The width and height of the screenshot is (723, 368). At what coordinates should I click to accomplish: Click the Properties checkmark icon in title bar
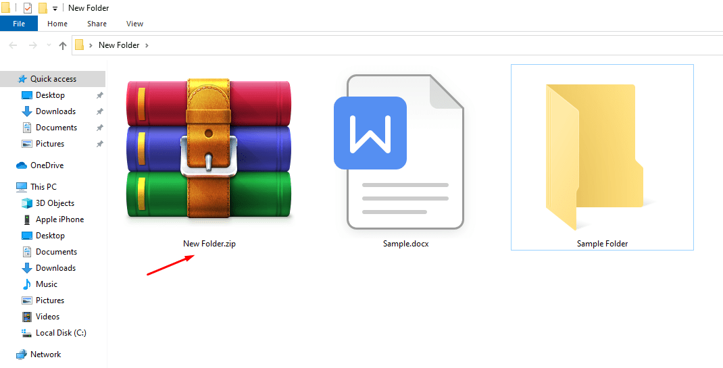[28, 8]
